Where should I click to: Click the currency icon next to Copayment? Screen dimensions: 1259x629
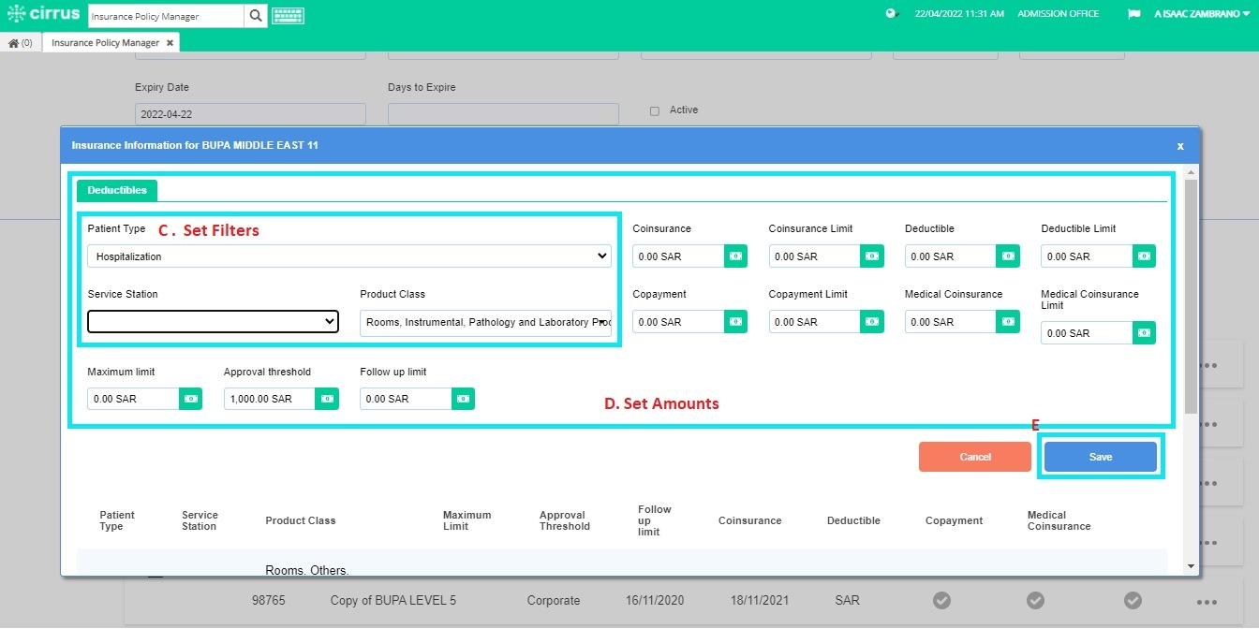coord(736,321)
